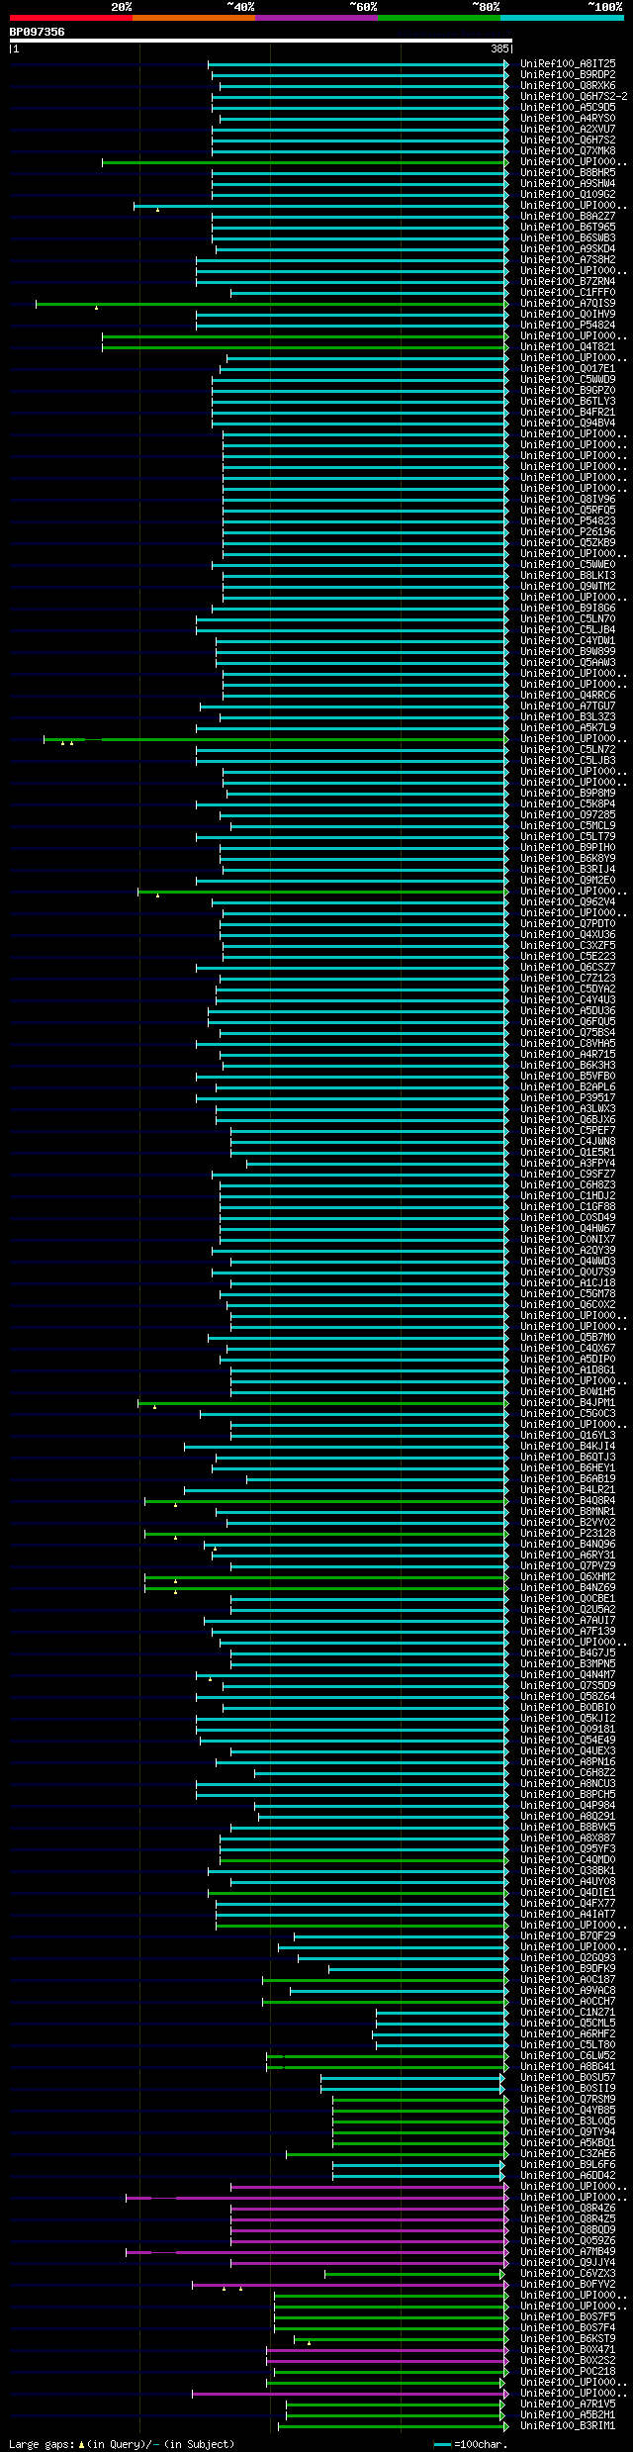Click label UniRef100_B0W1H5

(568, 1391)
